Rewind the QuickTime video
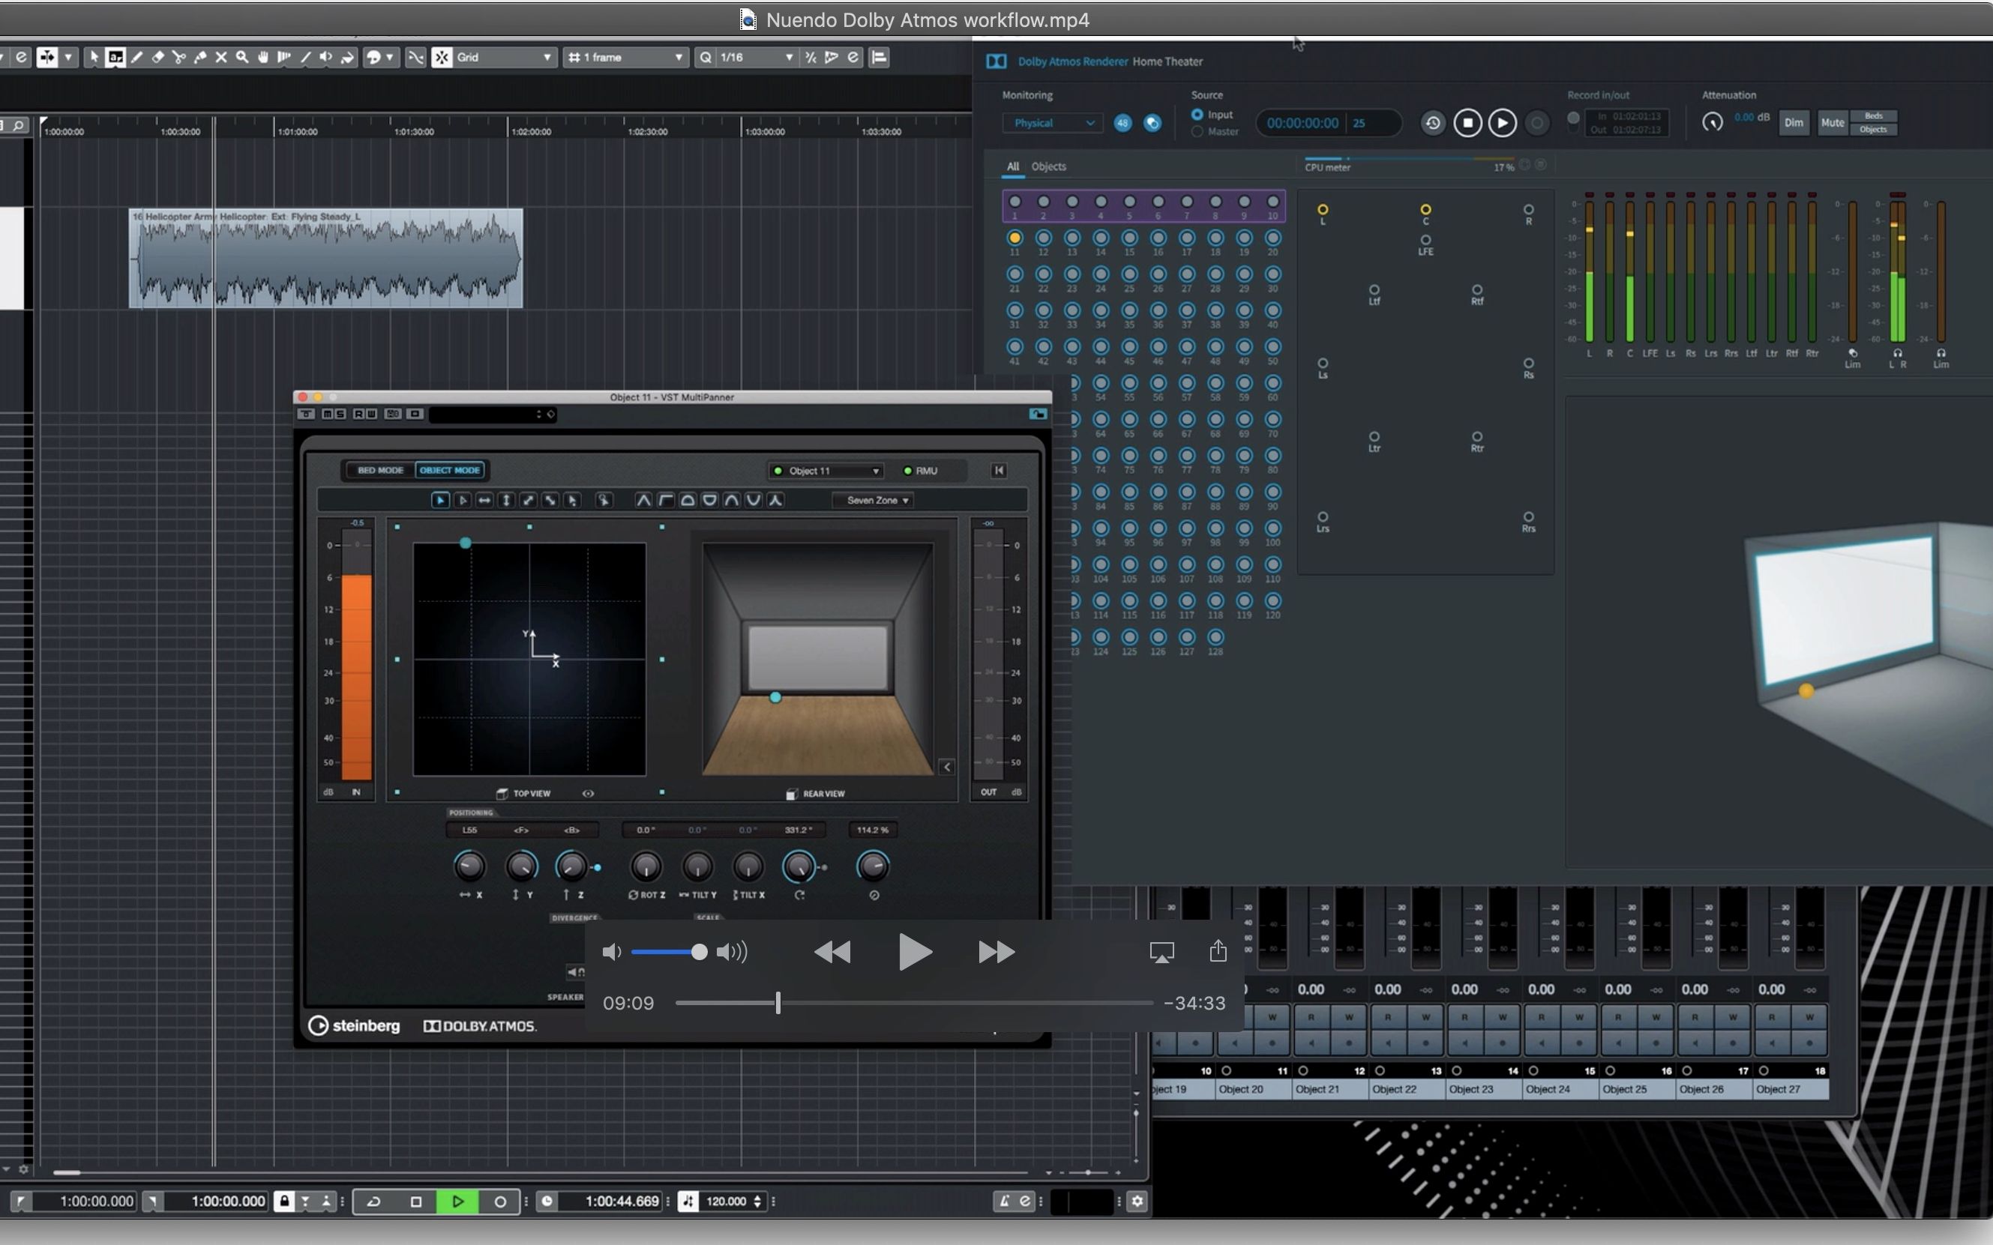This screenshot has height=1245, width=1993. (x=832, y=953)
